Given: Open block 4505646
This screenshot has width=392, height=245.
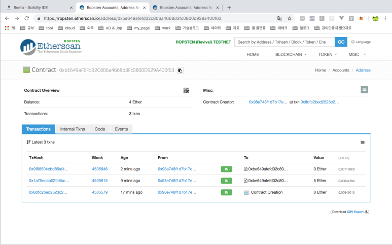Looking at the screenshot, I should (100, 169).
